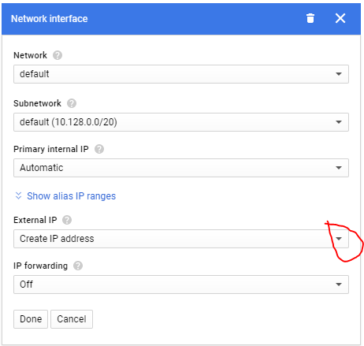Viewport: 364px width, 346px height.
Task: Click the double-chevron icon beside alias IP ranges
Action: [x=18, y=195]
